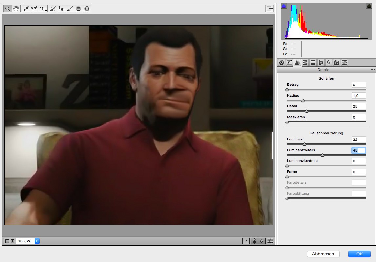
Task: Click the Abbrechen button
Action: (x=323, y=254)
